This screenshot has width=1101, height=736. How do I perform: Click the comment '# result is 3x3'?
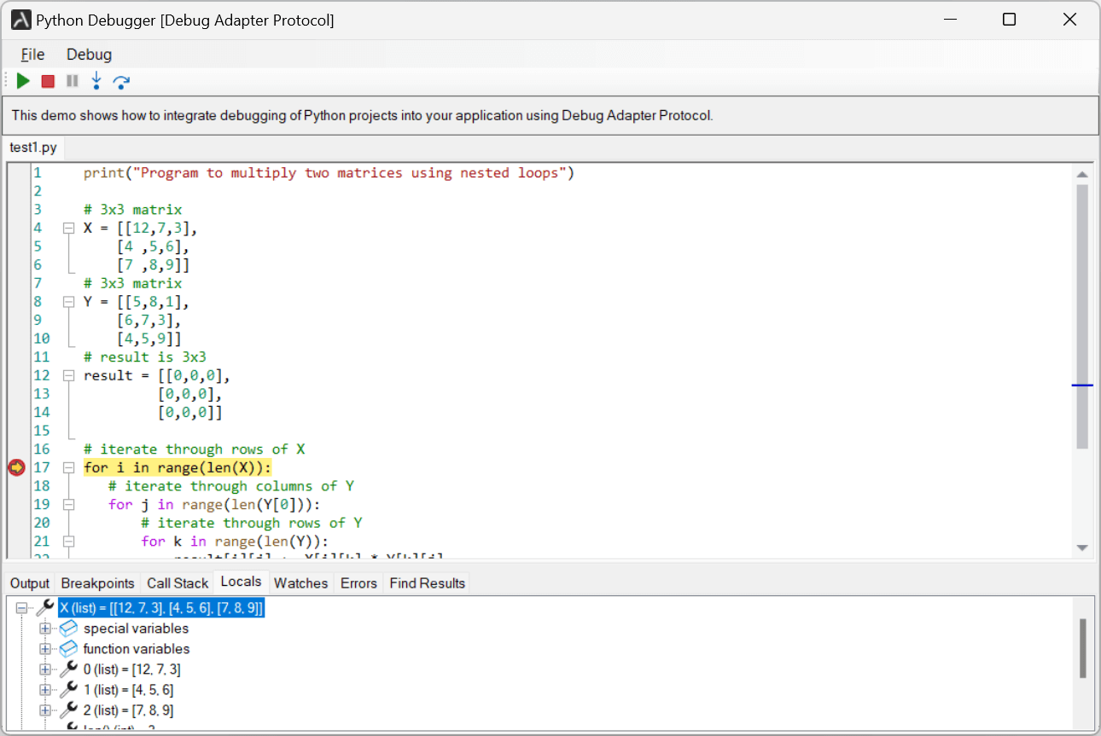click(x=145, y=357)
